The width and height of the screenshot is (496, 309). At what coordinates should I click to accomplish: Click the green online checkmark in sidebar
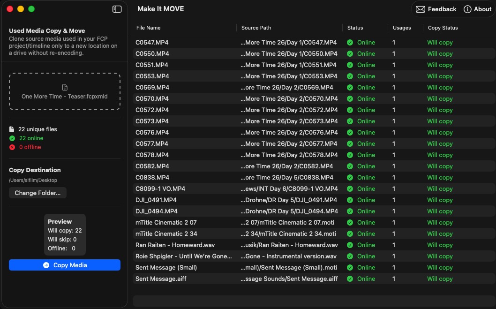pos(12,138)
